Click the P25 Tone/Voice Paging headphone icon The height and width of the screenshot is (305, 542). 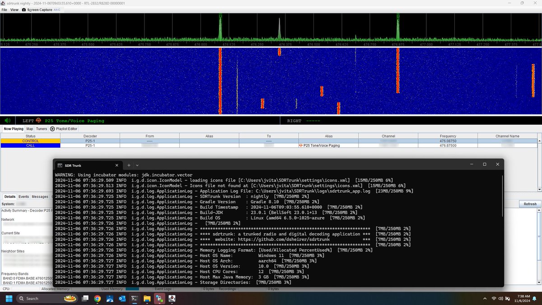pyautogui.click(x=38, y=121)
